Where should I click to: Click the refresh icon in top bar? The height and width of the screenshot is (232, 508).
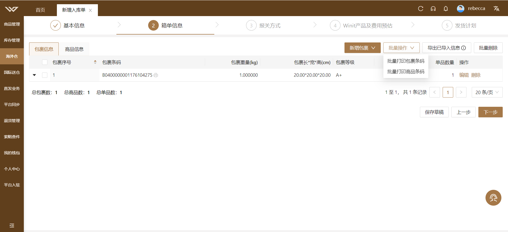420,9
